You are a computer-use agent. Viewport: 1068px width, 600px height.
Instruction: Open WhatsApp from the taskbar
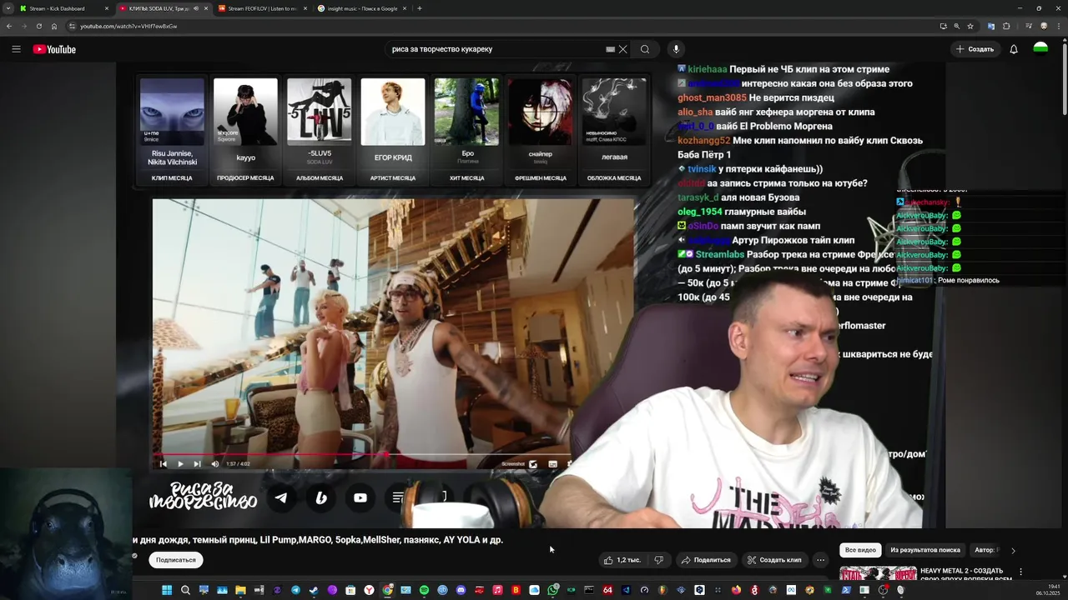click(x=552, y=590)
